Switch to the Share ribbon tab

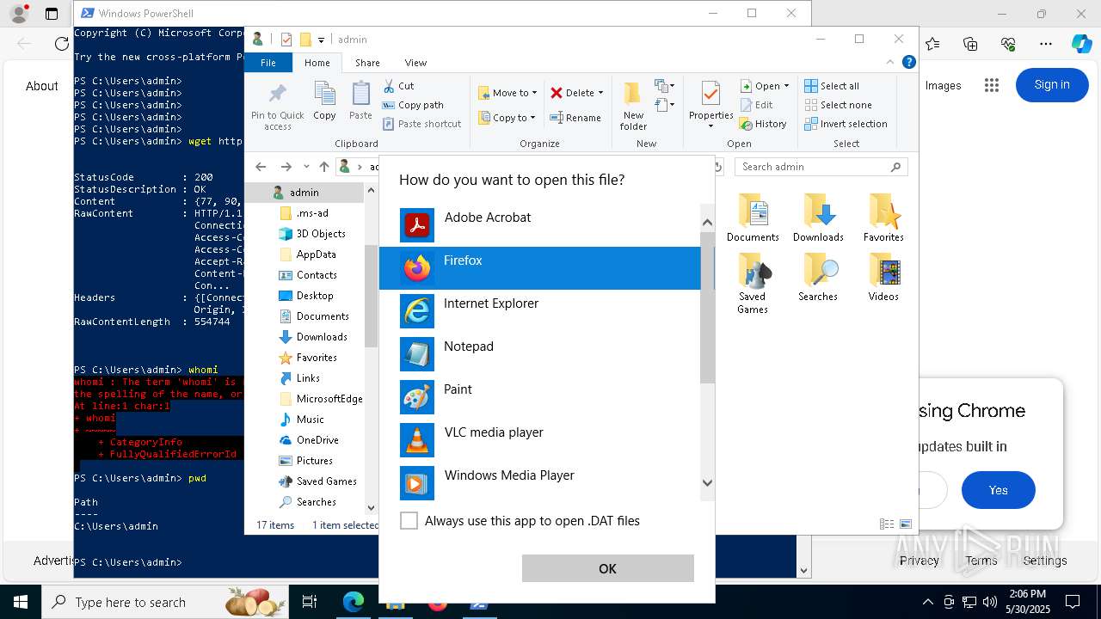click(x=367, y=63)
